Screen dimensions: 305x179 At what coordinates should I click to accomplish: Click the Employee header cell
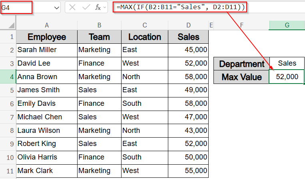(x=47, y=37)
